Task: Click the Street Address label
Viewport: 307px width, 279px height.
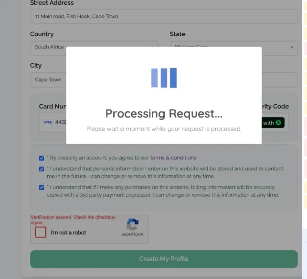Action: (x=52, y=3)
